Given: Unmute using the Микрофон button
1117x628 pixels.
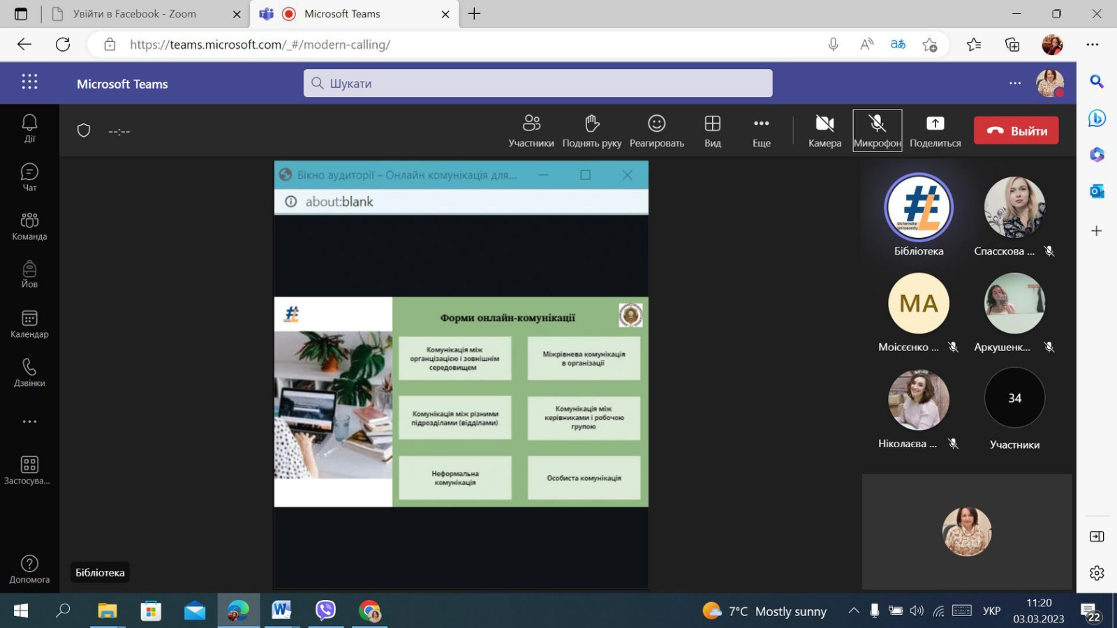Looking at the screenshot, I should (877, 130).
